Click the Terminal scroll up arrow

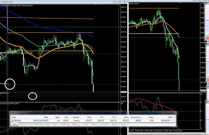pos(174,117)
